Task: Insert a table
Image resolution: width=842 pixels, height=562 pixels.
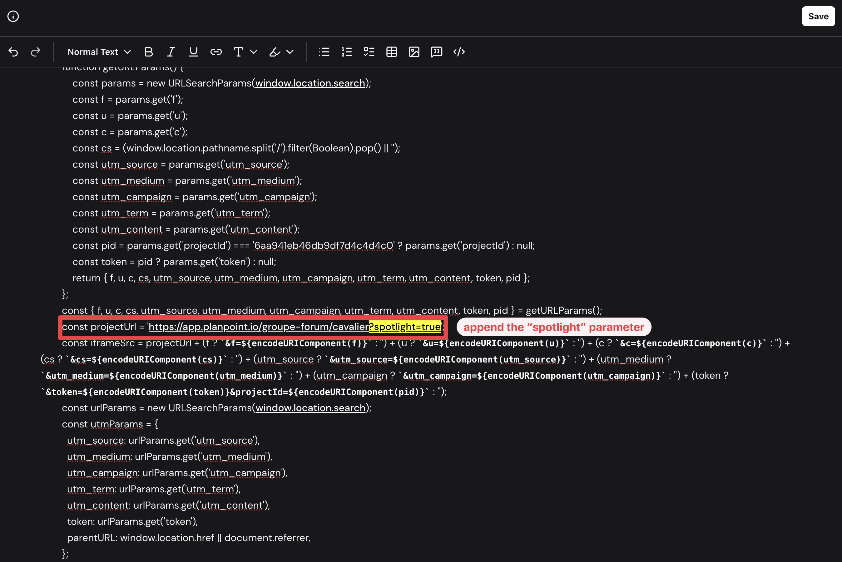Action: tap(391, 52)
